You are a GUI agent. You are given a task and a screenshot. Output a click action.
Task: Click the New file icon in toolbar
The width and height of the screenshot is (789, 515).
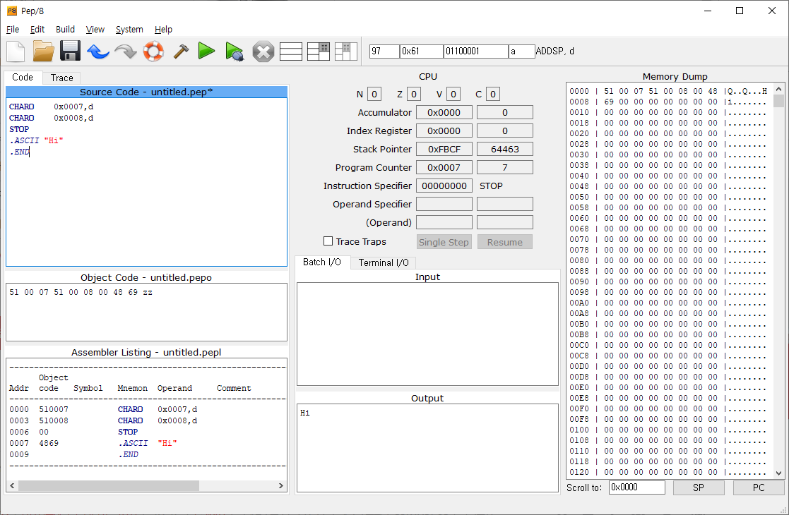[x=16, y=51]
